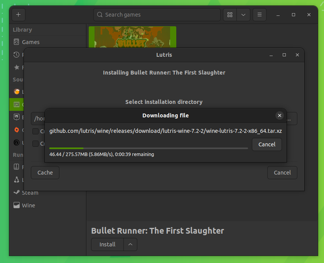Select the Wine runner
This screenshot has height=263, width=324.
pos(48,205)
